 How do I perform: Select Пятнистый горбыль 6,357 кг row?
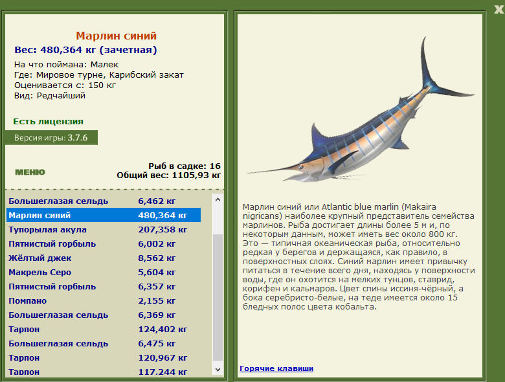tap(104, 286)
